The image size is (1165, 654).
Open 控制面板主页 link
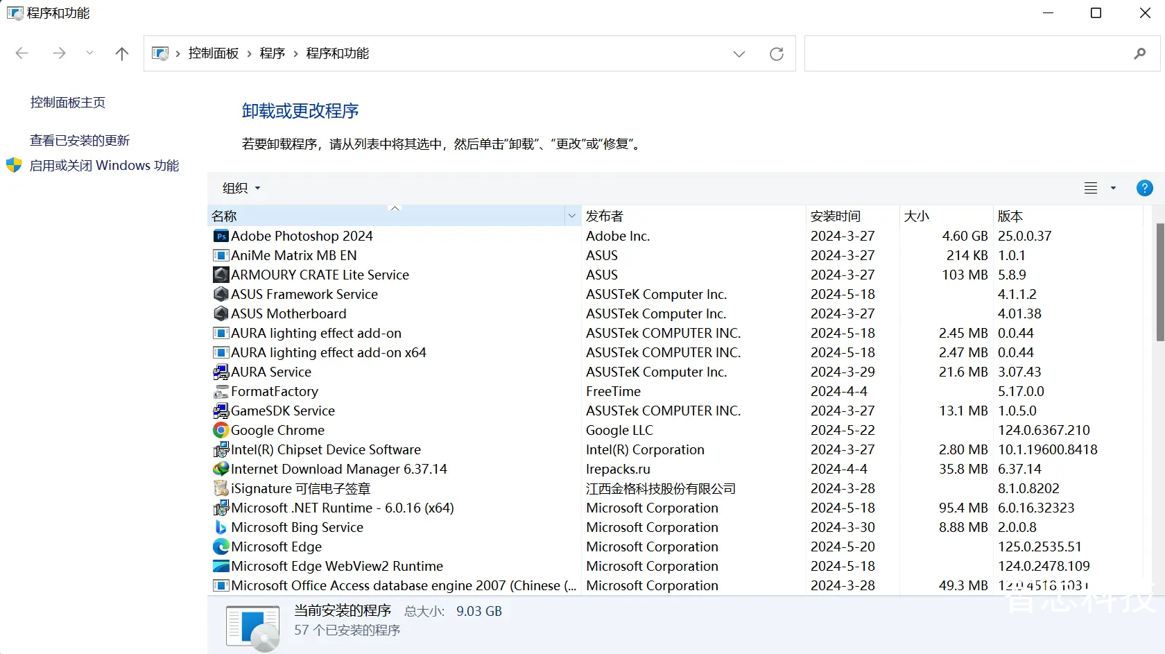[x=68, y=103]
